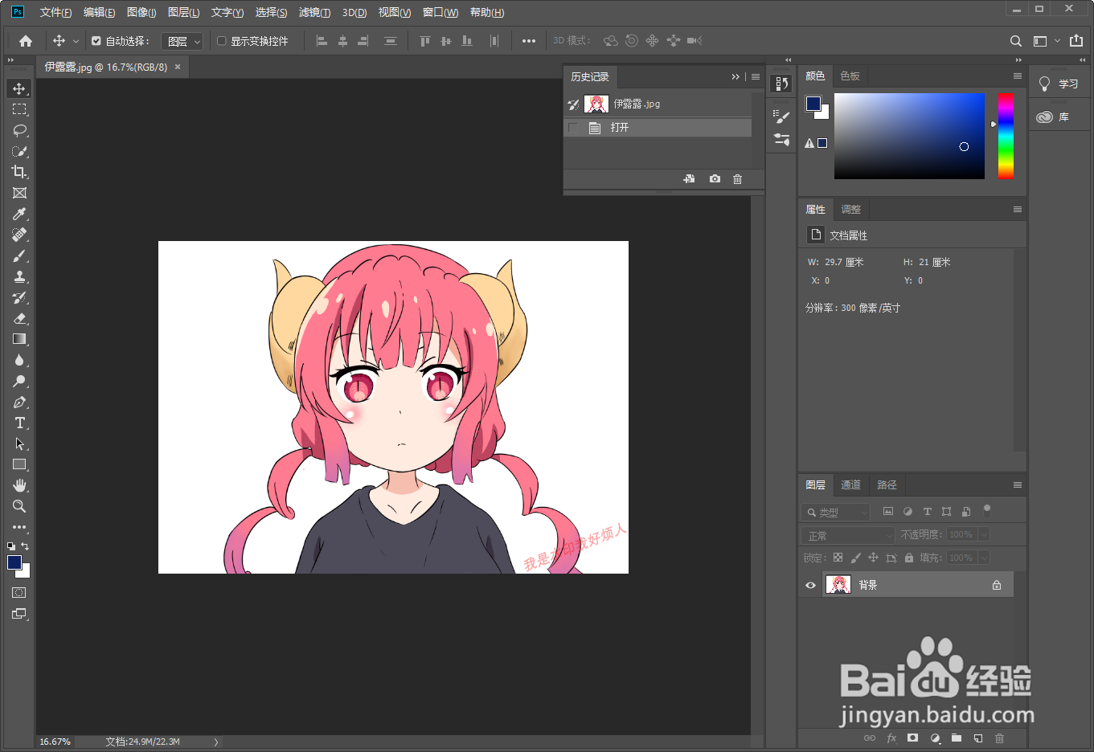Open the 滤镜(T) menu
The width and height of the screenshot is (1094, 752).
point(314,13)
